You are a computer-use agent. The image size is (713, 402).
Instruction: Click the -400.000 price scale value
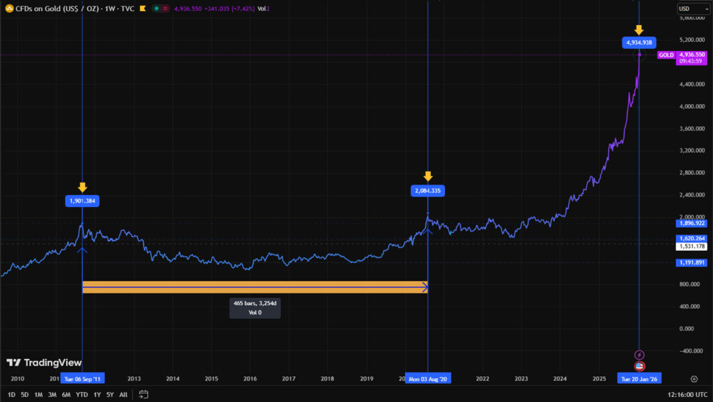point(693,351)
